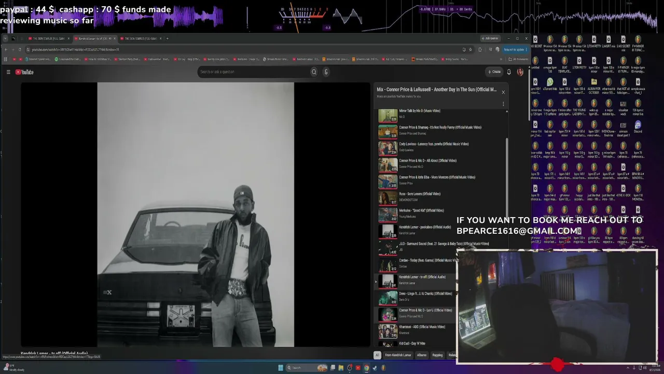Select the All filter chip
Image resolution: width=664 pixels, height=374 pixels.
[377, 355]
